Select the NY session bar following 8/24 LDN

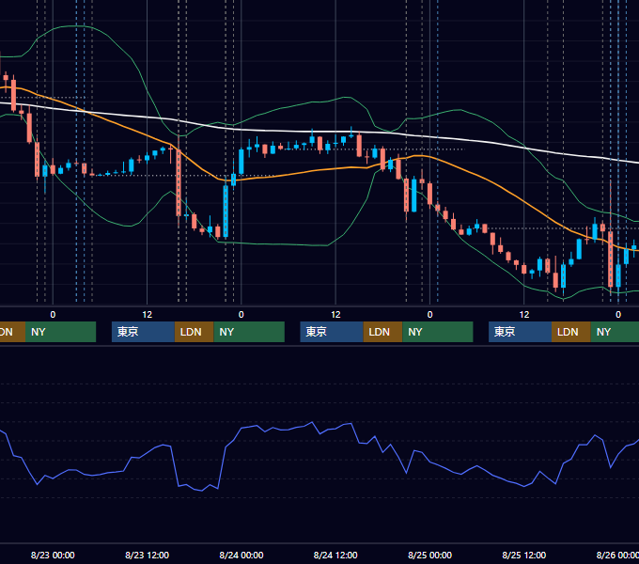[x=437, y=332]
